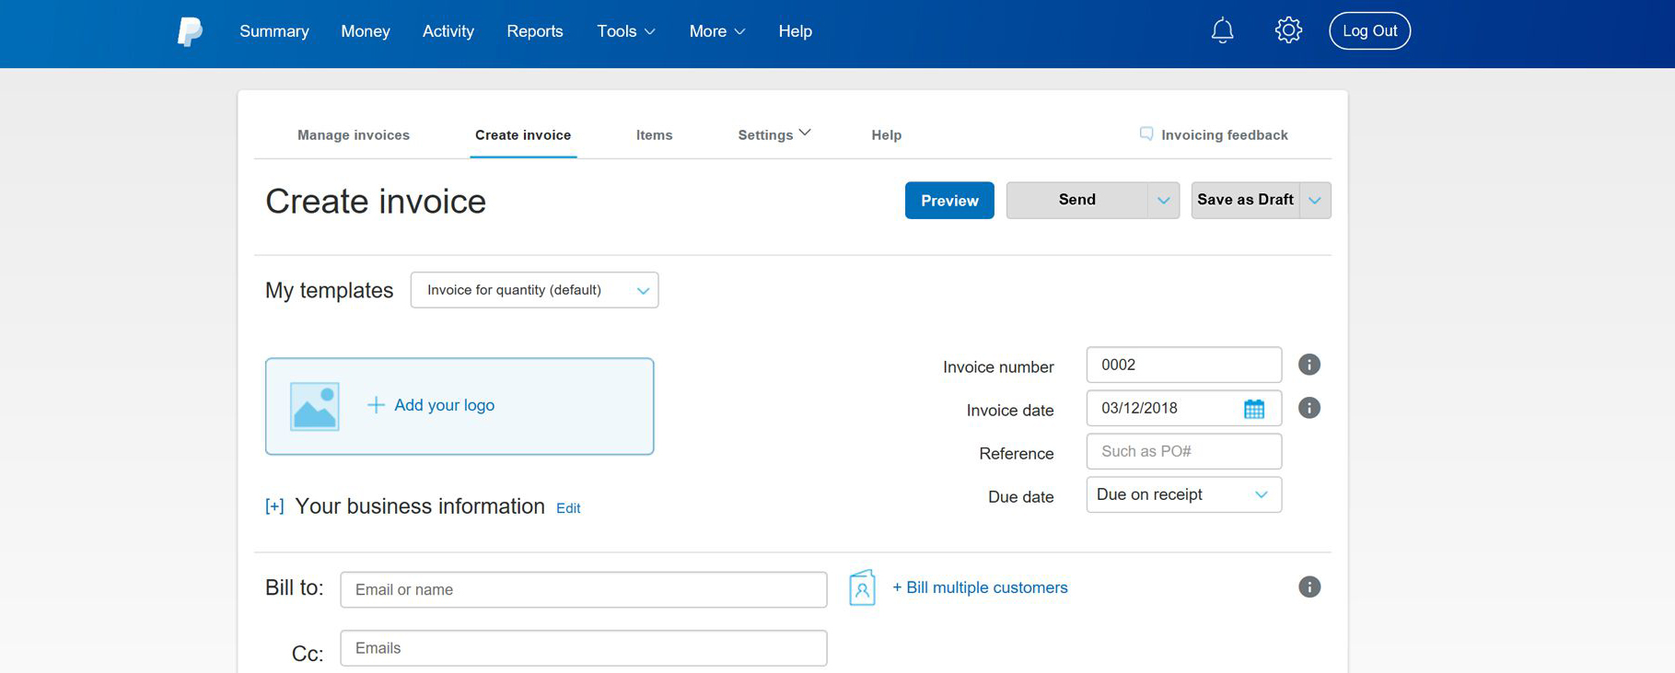Open the invoice date calendar picker
Screen dimensions: 1675x673
pos(1253,409)
